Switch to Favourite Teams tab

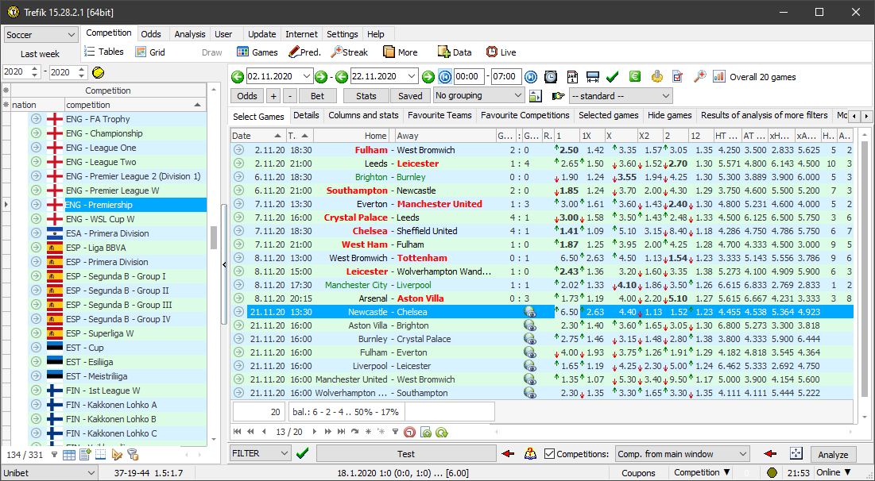(439, 116)
